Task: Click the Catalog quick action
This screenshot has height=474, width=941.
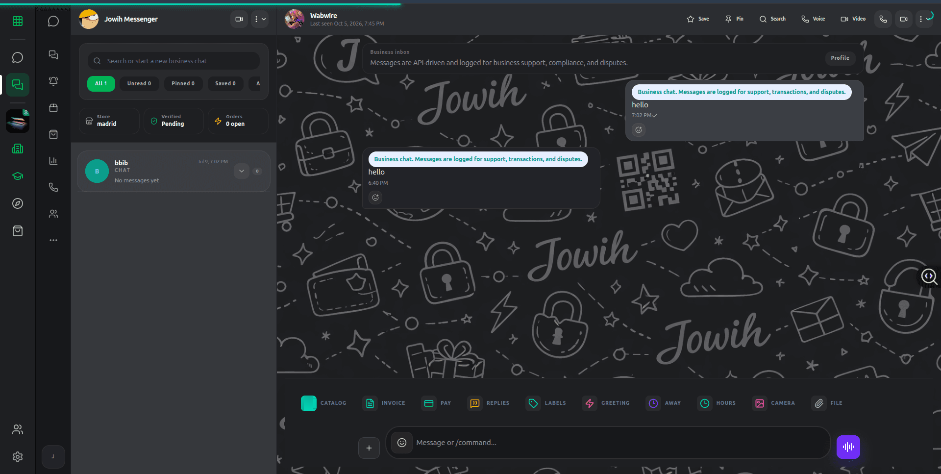Action: pos(323,403)
